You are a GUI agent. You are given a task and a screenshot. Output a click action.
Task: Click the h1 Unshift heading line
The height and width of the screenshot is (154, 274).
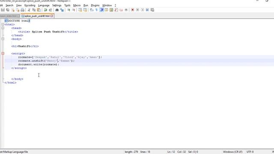(25, 46)
